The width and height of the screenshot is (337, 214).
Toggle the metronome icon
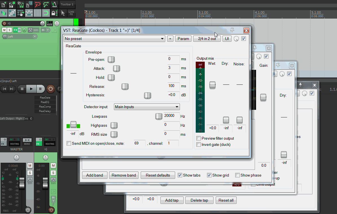point(54,4)
